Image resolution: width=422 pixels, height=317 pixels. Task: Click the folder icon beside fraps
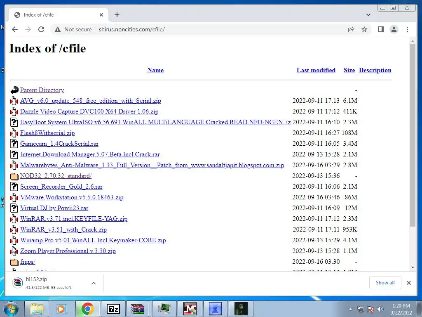pyautogui.click(x=14, y=262)
